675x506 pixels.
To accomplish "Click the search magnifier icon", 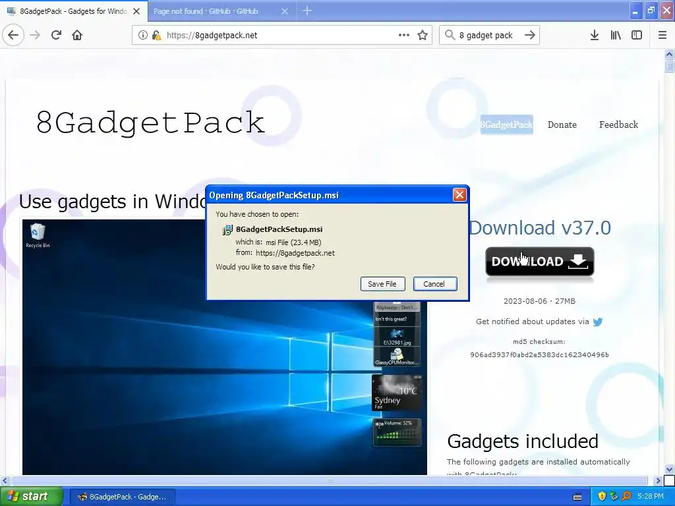I will 450,36.
